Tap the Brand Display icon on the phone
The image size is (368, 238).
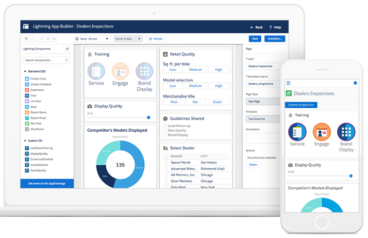(346, 132)
